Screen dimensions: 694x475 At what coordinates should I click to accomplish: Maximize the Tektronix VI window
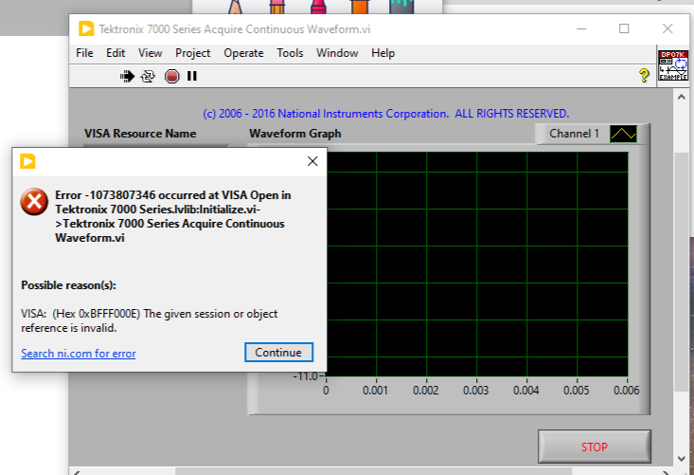pyautogui.click(x=624, y=28)
